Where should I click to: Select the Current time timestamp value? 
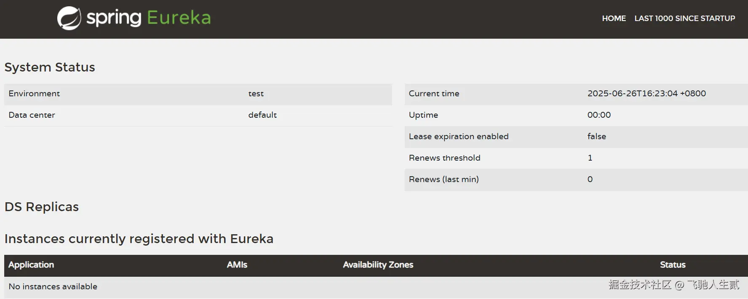pyautogui.click(x=646, y=94)
